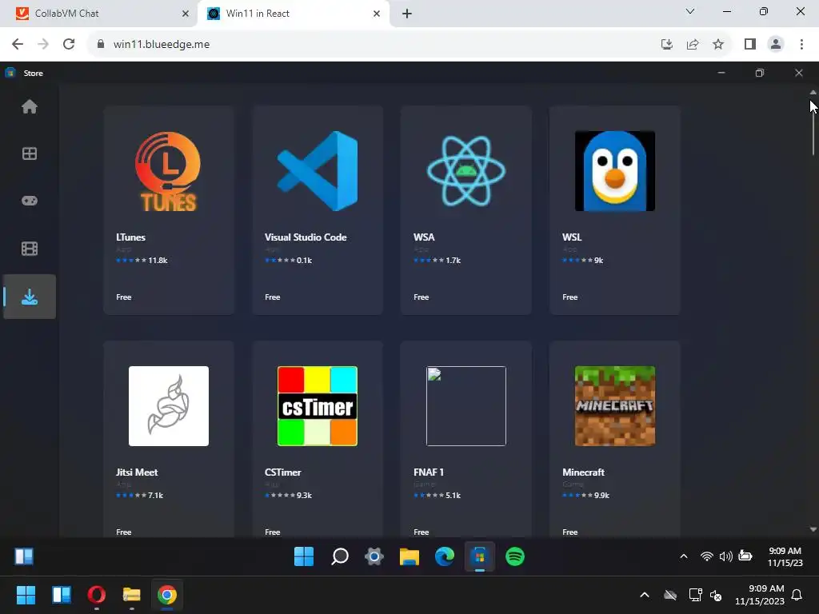Bookmark this page with the star
The height and width of the screenshot is (614, 819).
click(x=718, y=45)
